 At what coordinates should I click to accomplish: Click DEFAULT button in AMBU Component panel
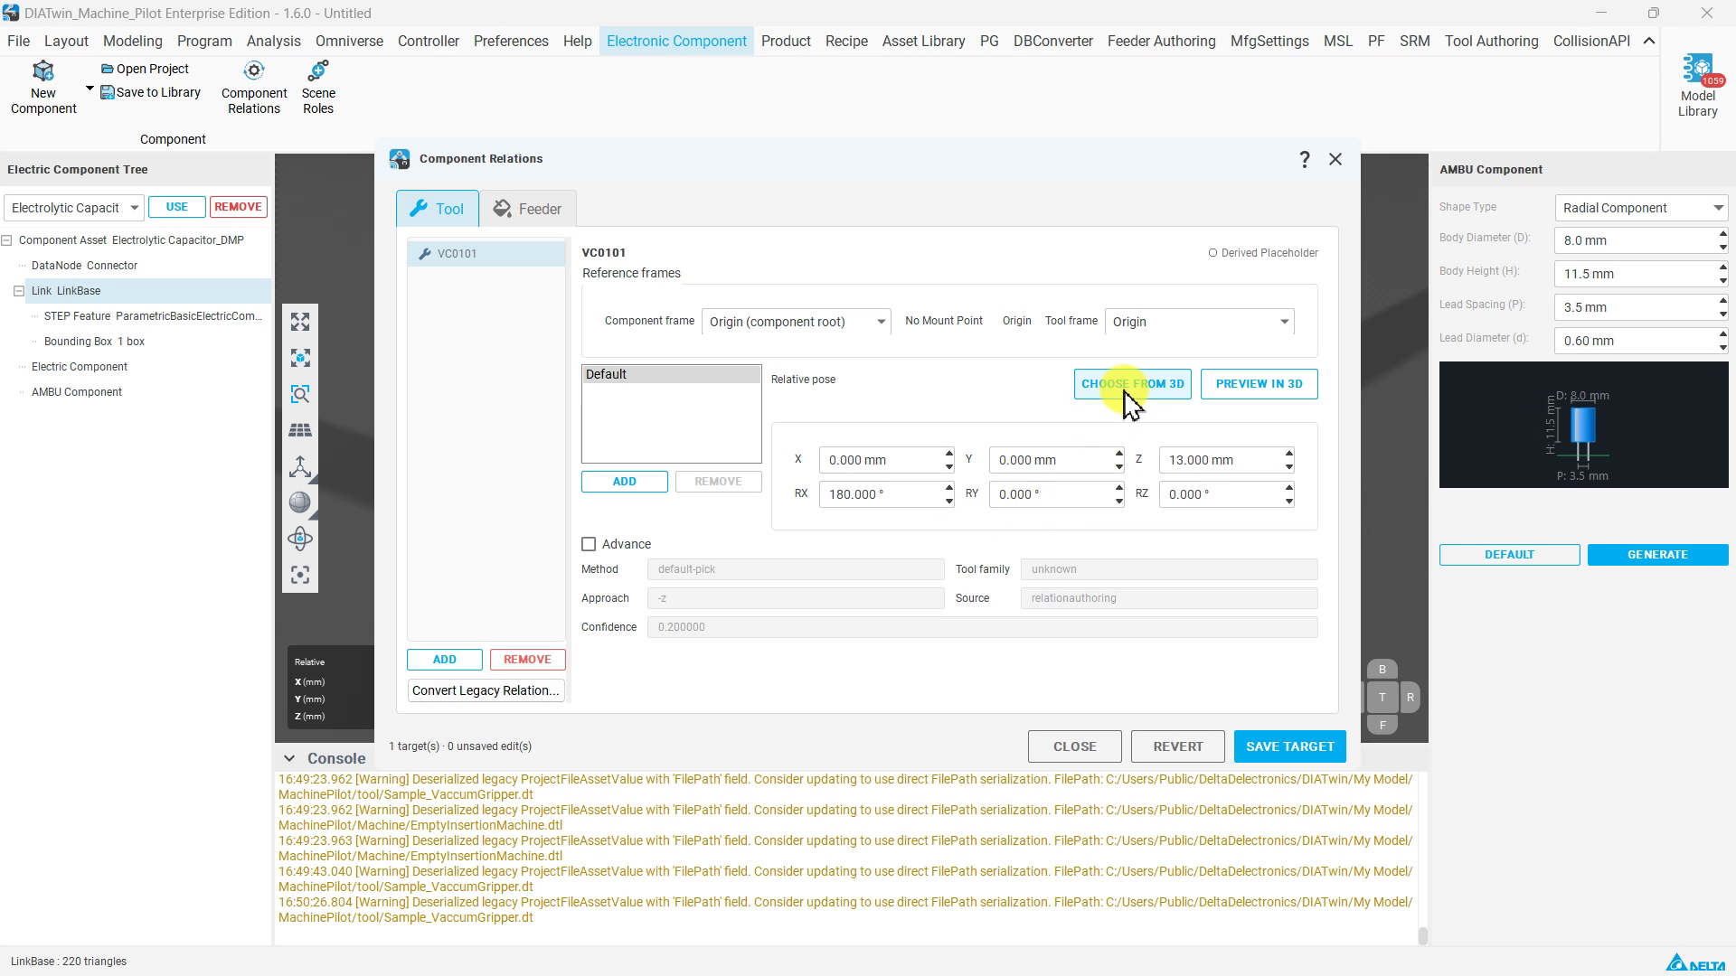point(1509,555)
